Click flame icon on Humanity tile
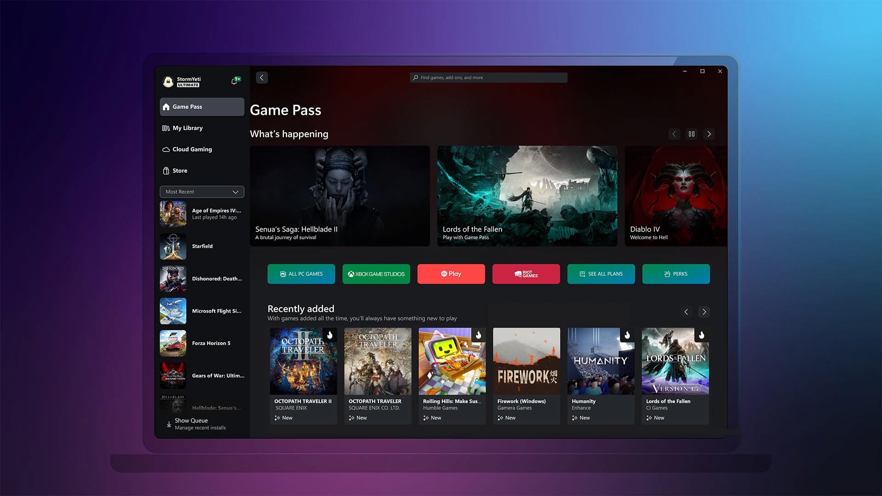Image resolution: width=882 pixels, height=496 pixels. [627, 335]
